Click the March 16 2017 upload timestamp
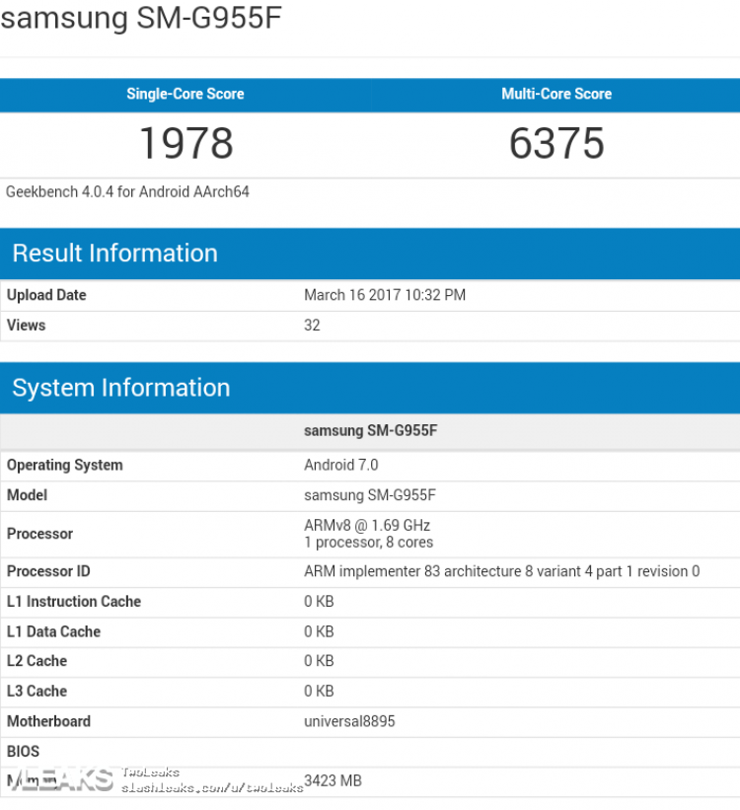 [x=384, y=295]
